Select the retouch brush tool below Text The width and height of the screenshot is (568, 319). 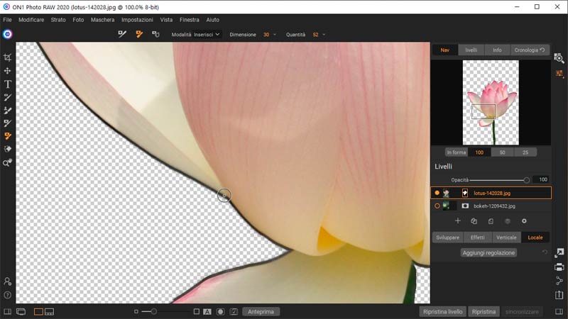point(7,97)
